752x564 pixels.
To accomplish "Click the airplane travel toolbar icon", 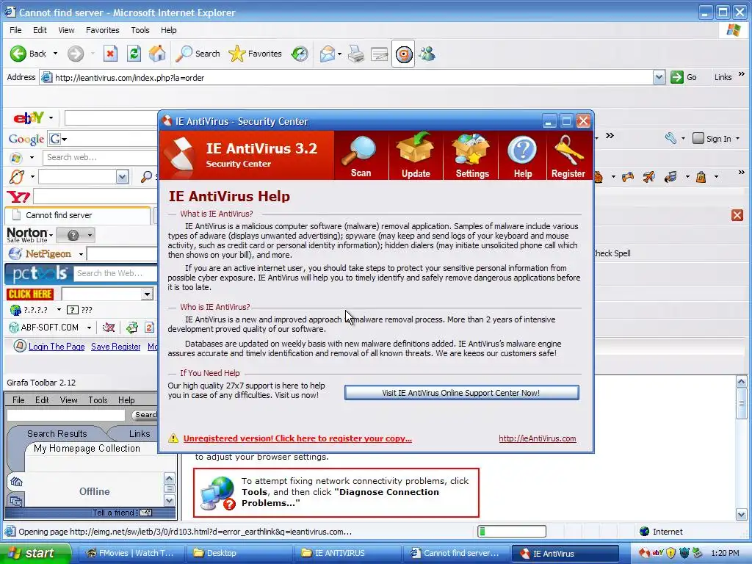I will pos(649,178).
